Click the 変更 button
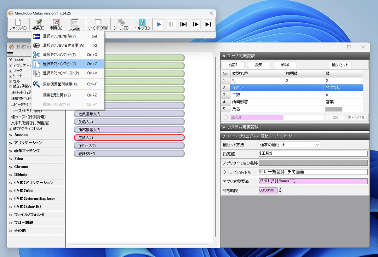The image size is (378, 257). click(259, 65)
